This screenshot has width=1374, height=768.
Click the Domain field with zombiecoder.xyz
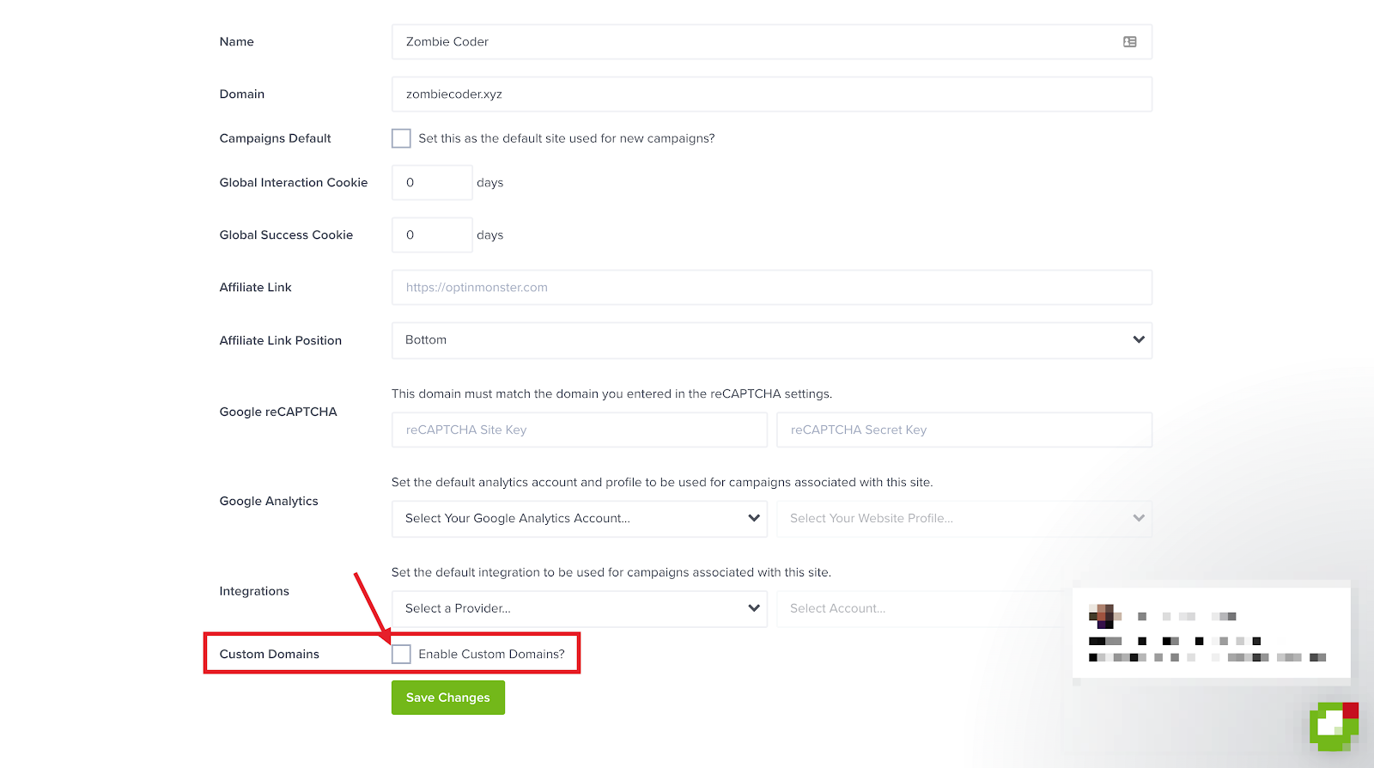(x=771, y=94)
